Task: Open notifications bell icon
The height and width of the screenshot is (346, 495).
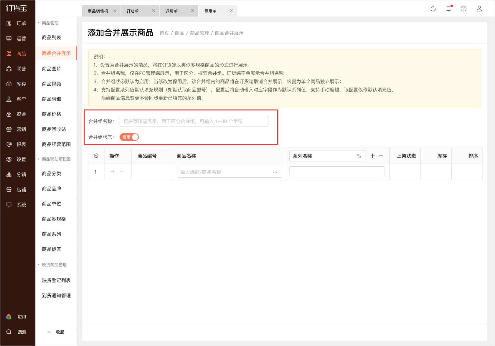Action: coord(448,9)
